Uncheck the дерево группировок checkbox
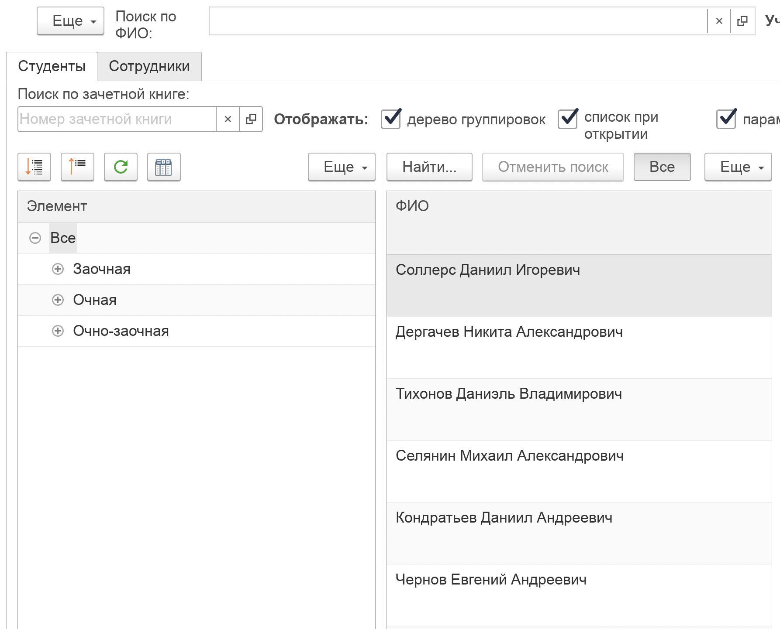This screenshot has width=780, height=629. pyautogui.click(x=391, y=119)
